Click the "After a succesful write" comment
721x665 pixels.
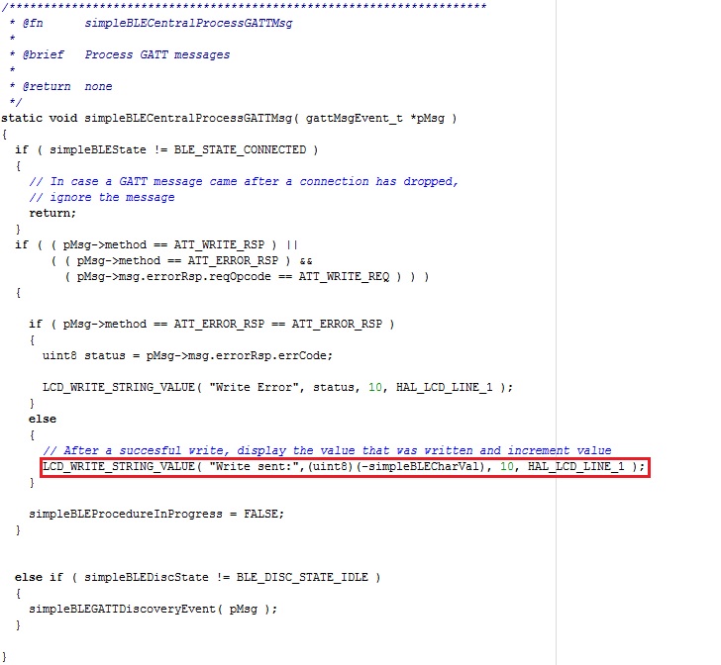[x=327, y=451]
